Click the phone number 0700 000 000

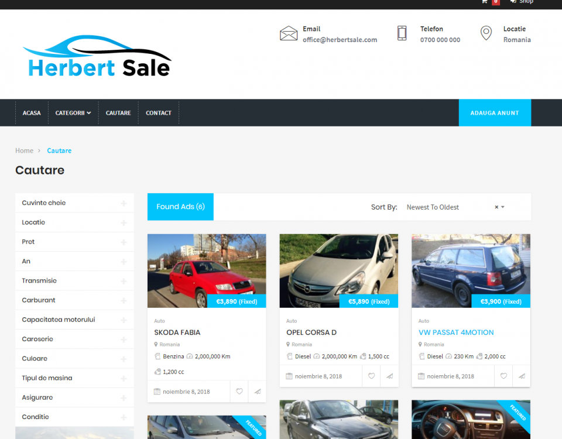(x=440, y=40)
